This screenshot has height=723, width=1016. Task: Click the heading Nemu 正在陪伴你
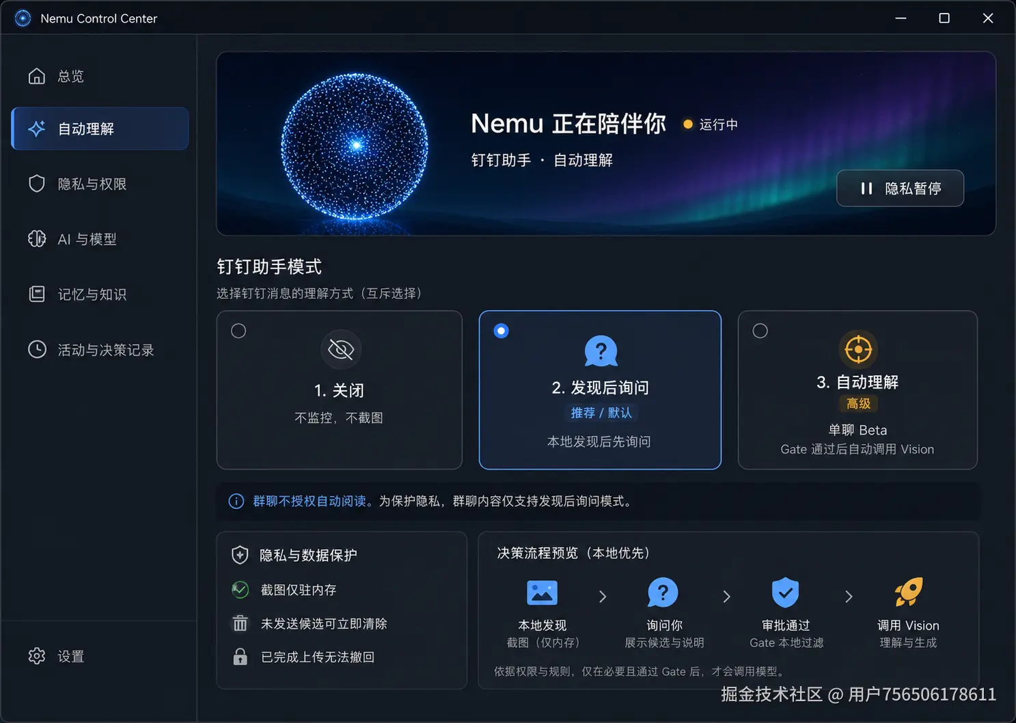coord(568,124)
